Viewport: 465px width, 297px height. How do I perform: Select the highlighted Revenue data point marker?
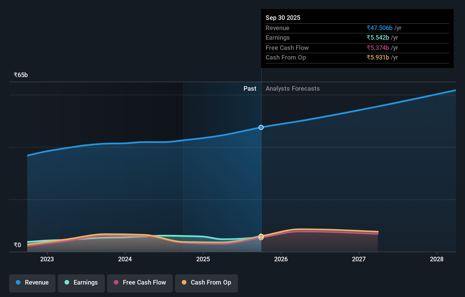pos(261,127)
